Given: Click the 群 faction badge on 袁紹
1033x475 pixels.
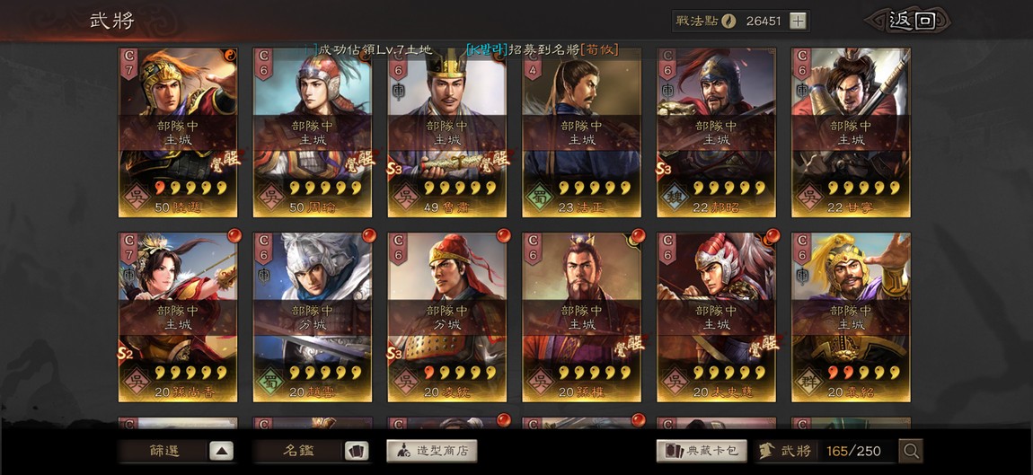Looking at the screenshot, I should click(x=809, y=381).
